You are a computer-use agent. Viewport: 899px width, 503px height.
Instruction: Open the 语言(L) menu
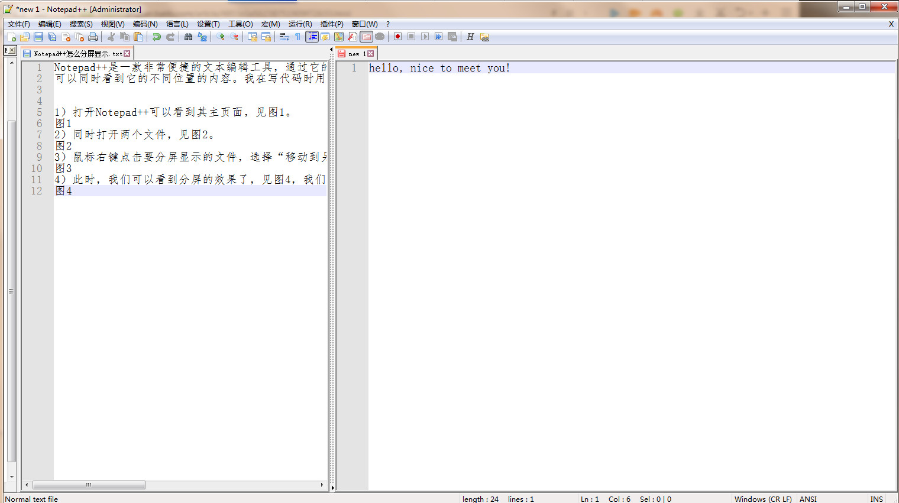coord(177,24)
